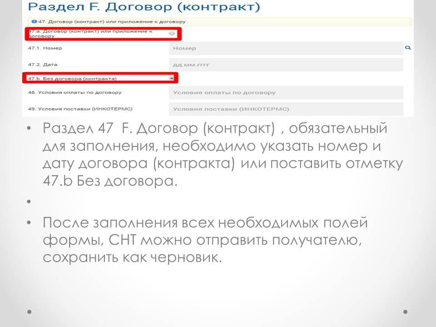Click the Условия оплаты по договору field
436x327 pixels.
click(x=286, y=93)
